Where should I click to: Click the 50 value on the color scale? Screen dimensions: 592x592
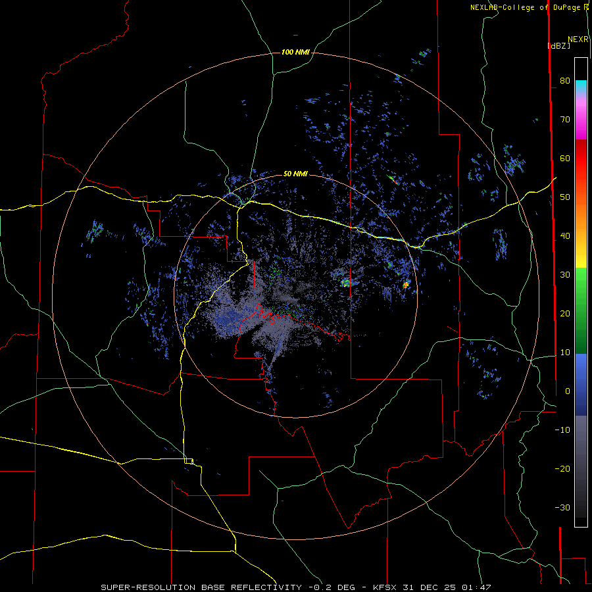coord(565,197)
